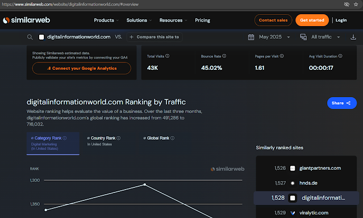Open the Solutions dropdown menu
The width and height of the screenshot is (363, 218).
tap(139, 20)
